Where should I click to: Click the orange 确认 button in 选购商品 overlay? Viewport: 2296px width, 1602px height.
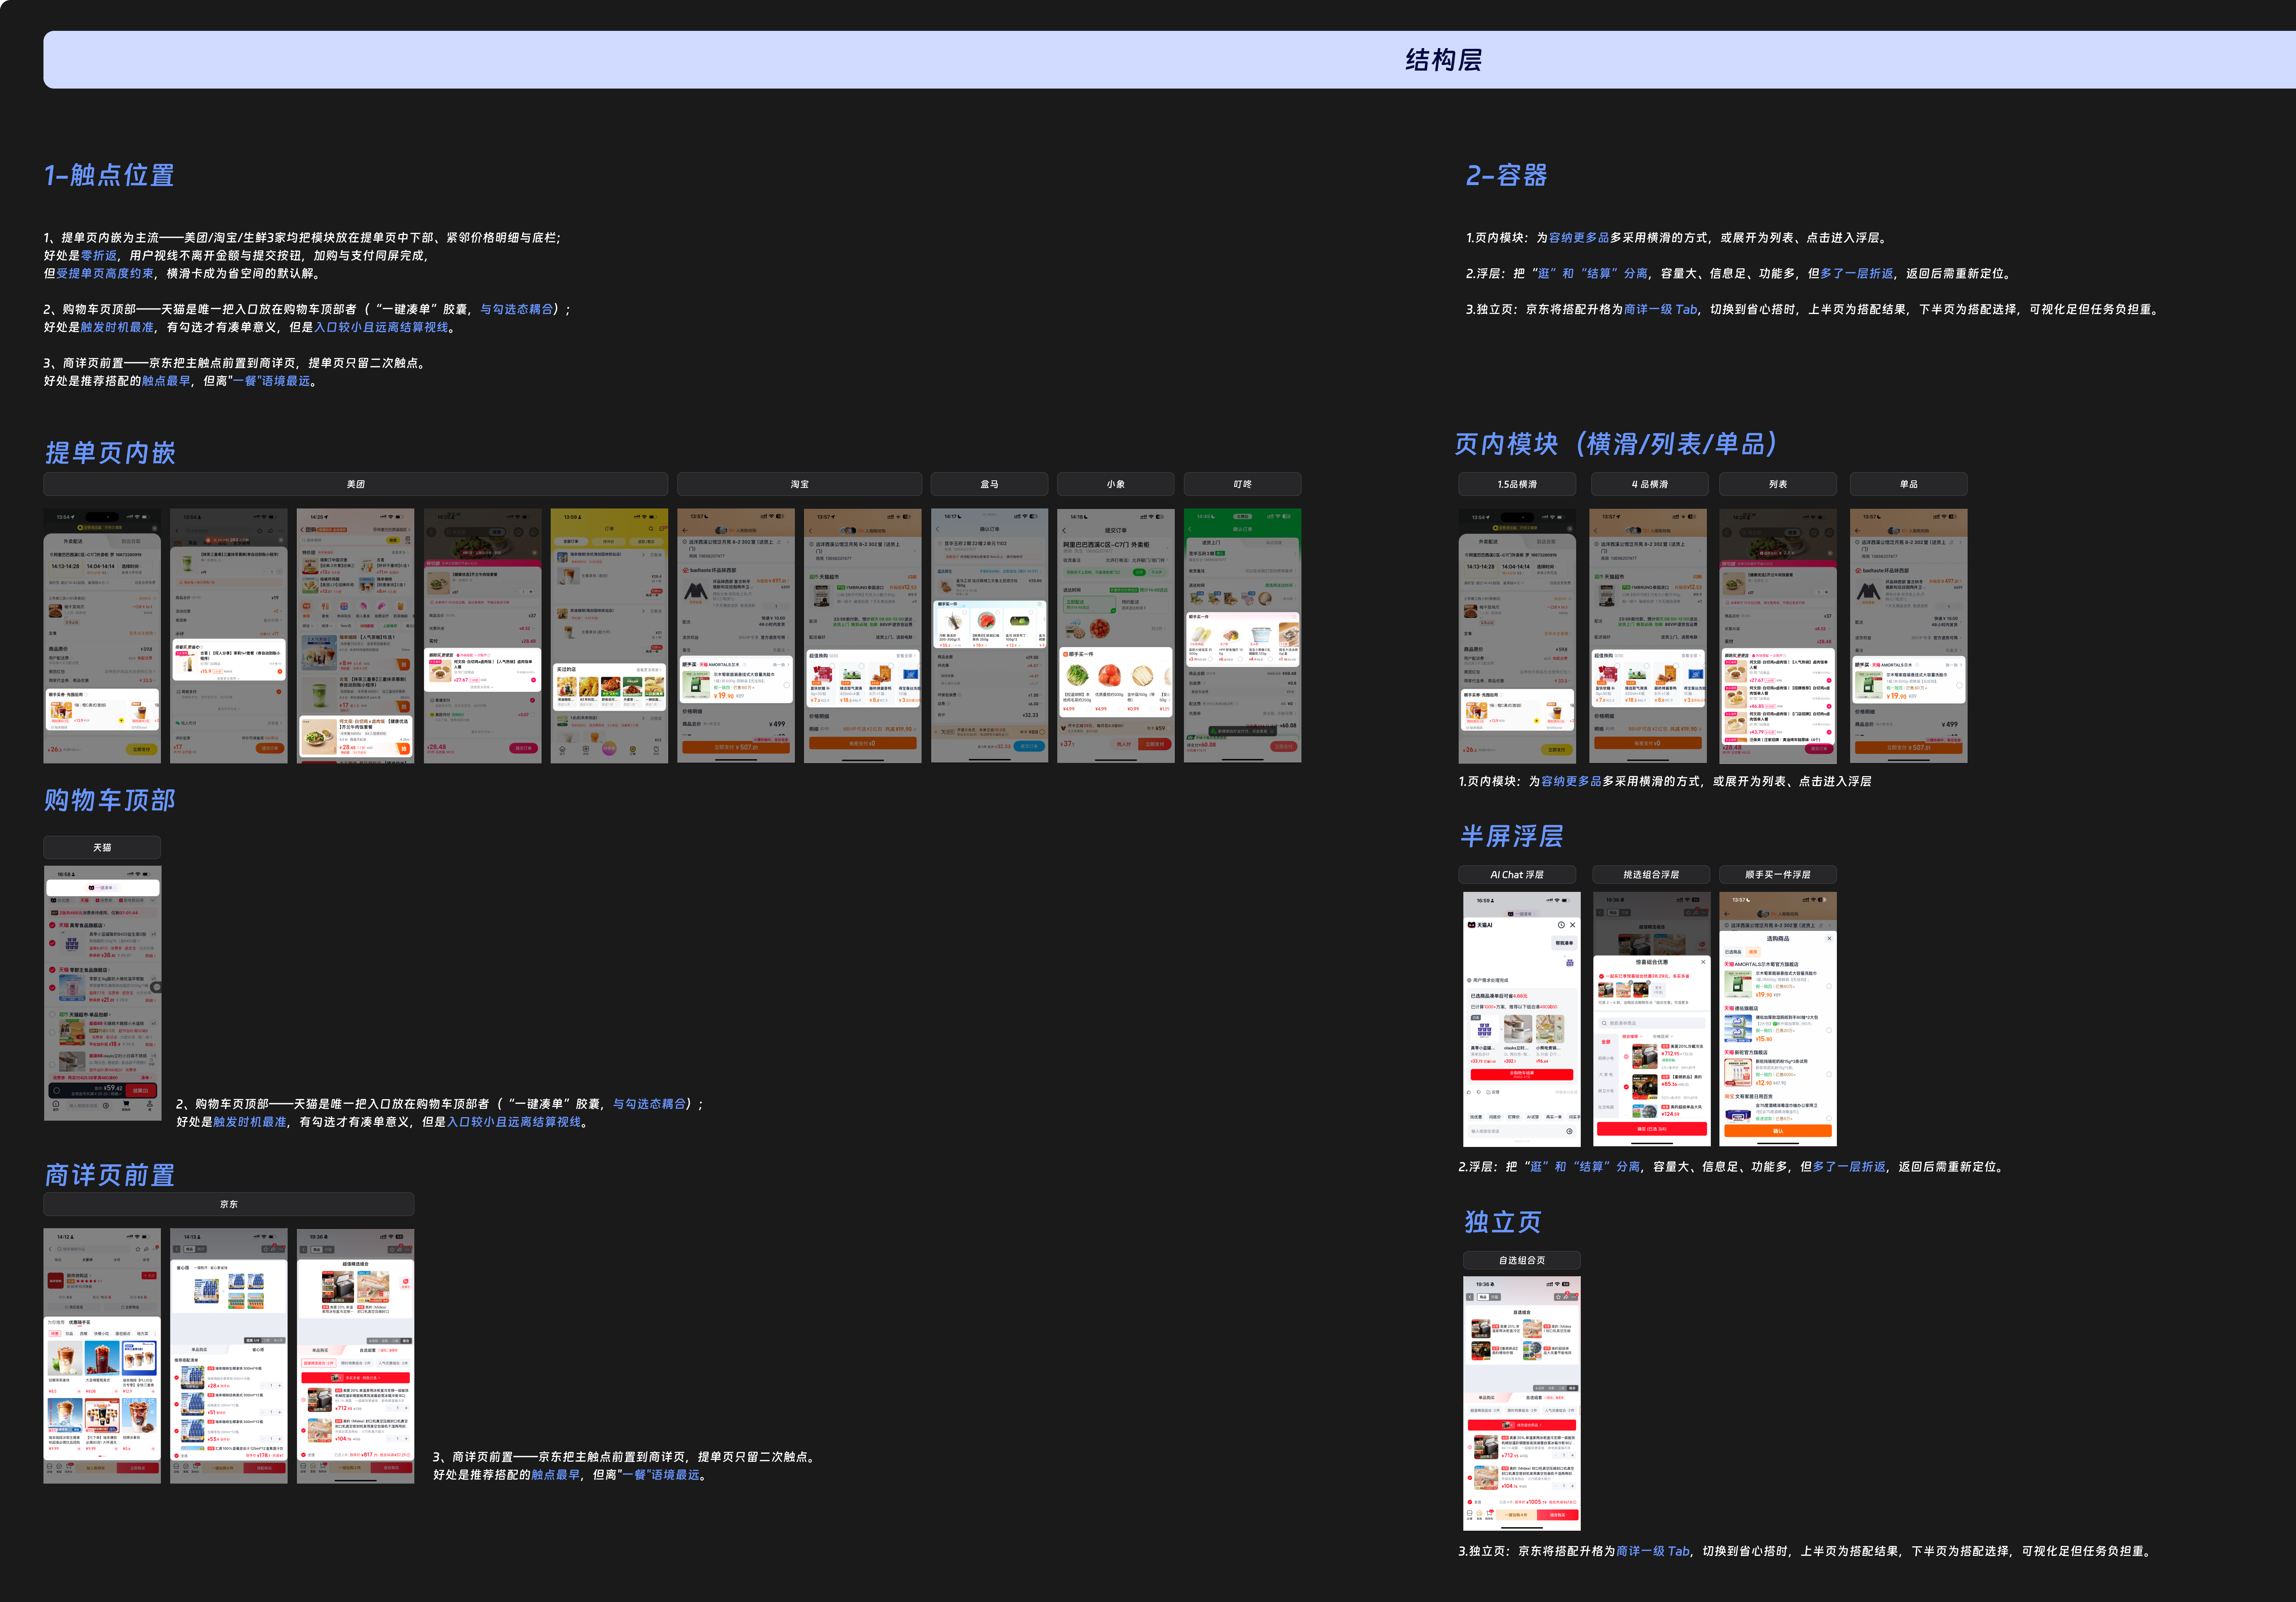(1778, 1131)
